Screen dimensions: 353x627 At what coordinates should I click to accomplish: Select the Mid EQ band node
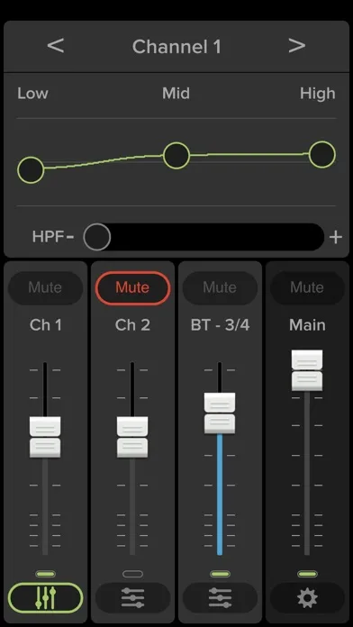pyautogui.click(x=176, y=156)
